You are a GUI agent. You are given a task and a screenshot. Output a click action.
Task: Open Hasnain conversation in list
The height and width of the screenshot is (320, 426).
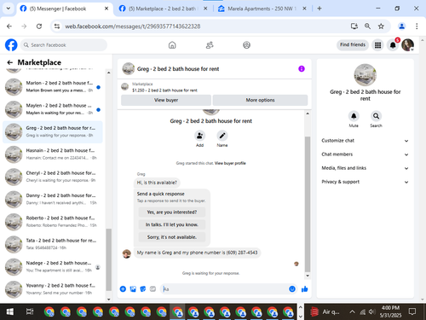tap(53, 154)
